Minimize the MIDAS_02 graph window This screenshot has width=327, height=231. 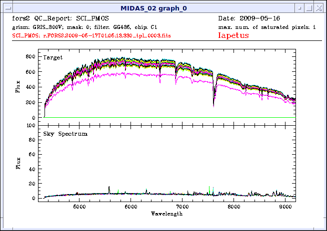(298, 8)
